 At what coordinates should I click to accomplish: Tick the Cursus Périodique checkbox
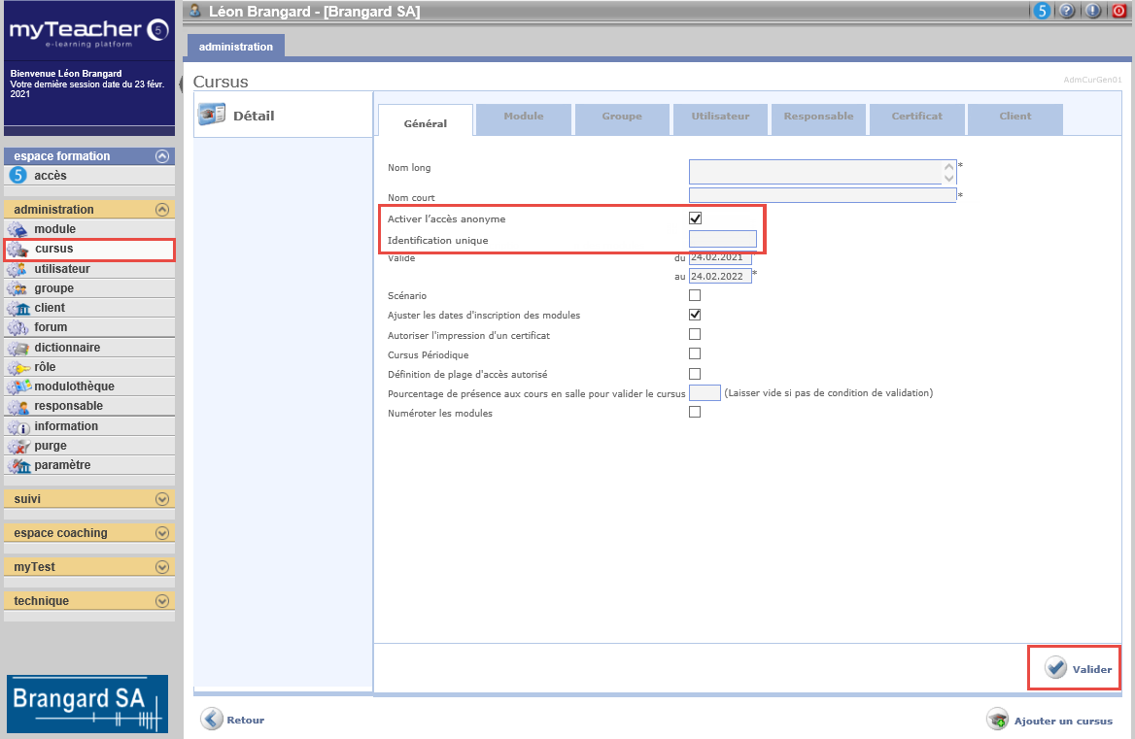695,353
